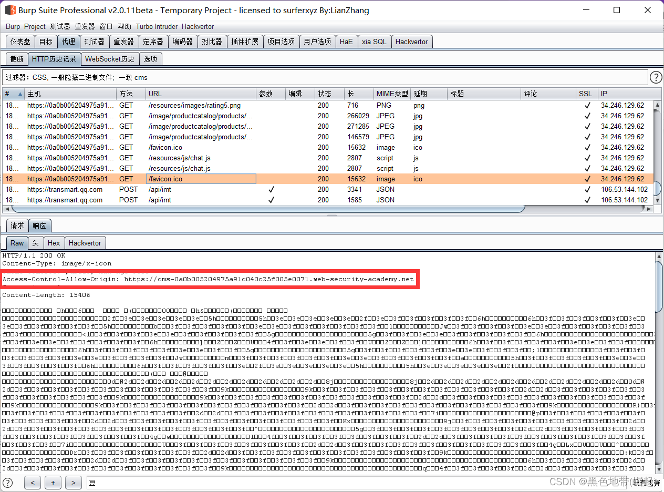Image resolution: width=664 pixels, height=492 pixels.
Task: Switch to the 定序器 tab
Action: click(153, 42)
